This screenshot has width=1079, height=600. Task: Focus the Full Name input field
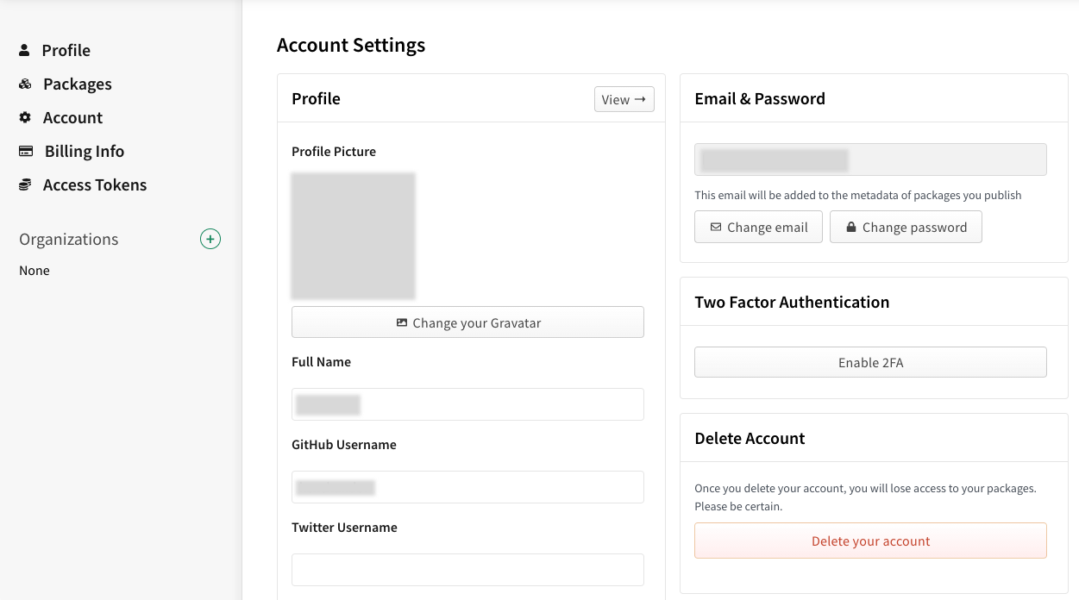tap(467, 404)
